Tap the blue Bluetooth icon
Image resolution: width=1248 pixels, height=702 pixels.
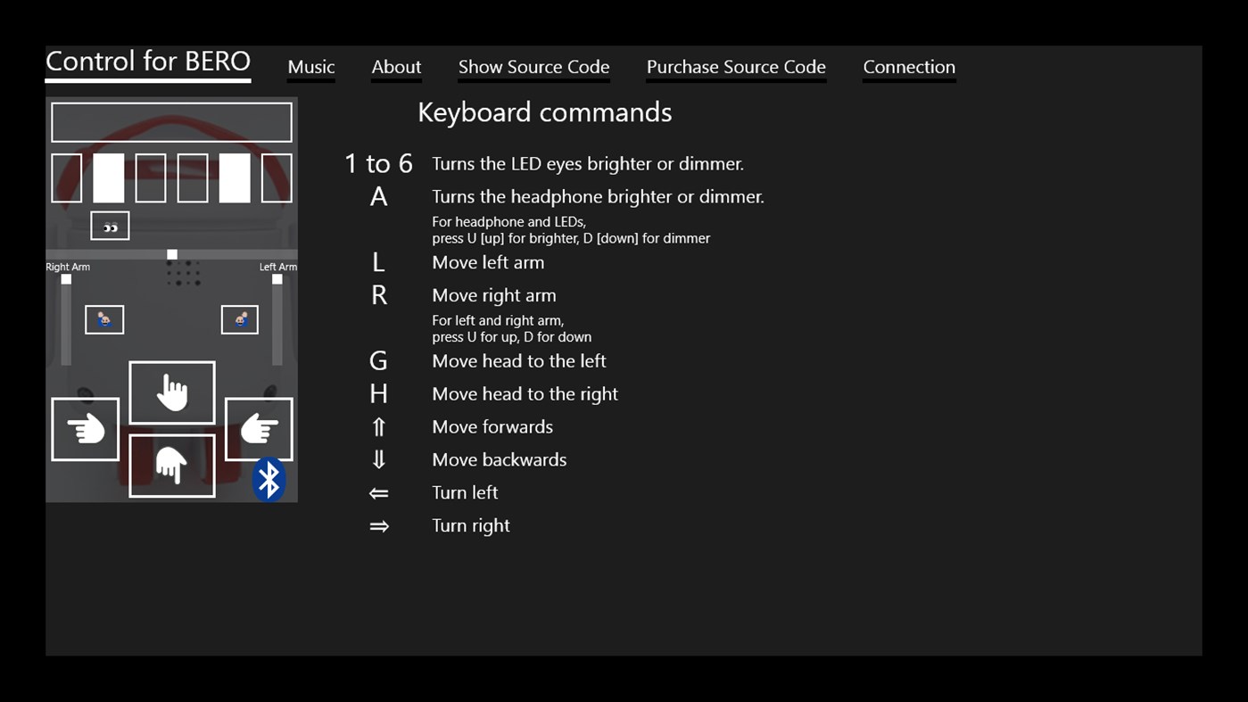click(269, 480)
